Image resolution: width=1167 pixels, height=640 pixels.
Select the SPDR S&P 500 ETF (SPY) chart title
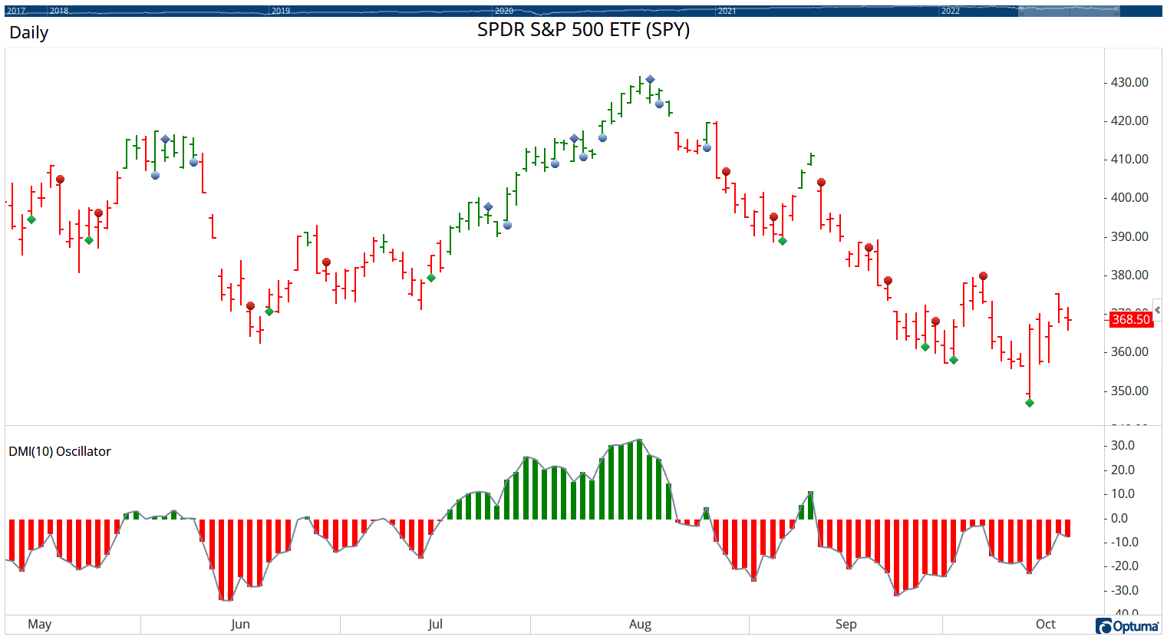point(583,30)
